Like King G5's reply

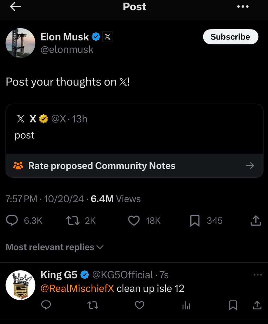pyautogui.click(x=140, y=305)
